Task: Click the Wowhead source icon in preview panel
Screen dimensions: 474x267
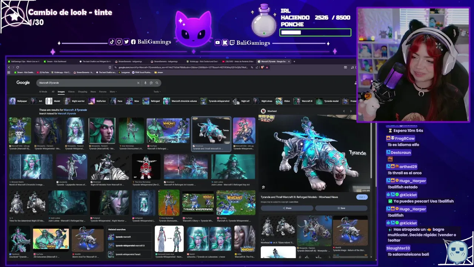Action: pos(263,111)
